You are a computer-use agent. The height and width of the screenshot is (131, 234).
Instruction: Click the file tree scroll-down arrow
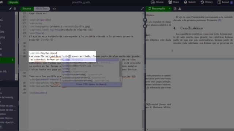click(x=16, y=79)
